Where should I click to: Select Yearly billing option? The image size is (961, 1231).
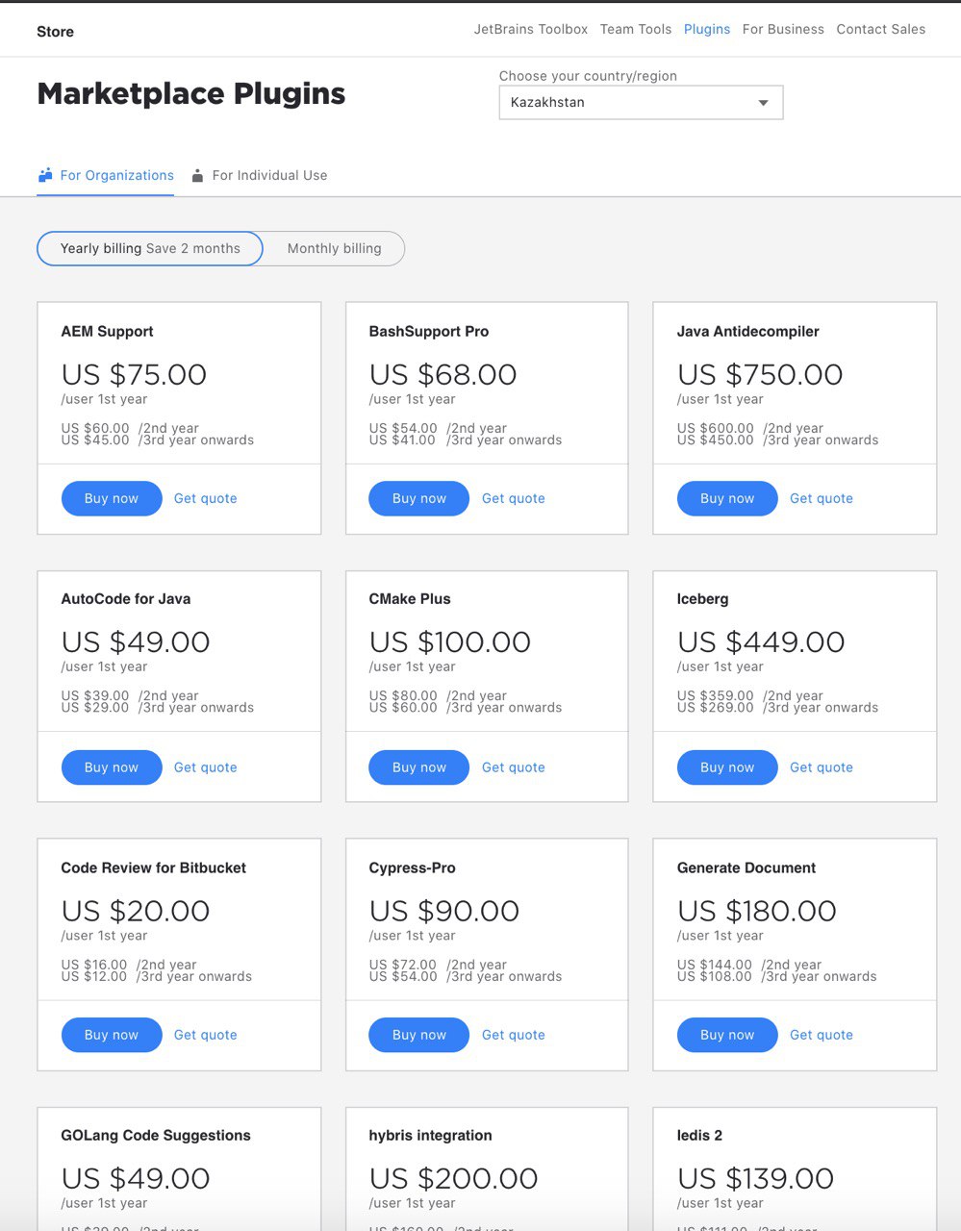pyautogui.click(x=150, y=248)
